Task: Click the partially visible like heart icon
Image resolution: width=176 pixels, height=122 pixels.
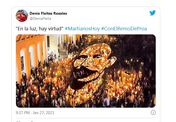Action: coord(18,121)
